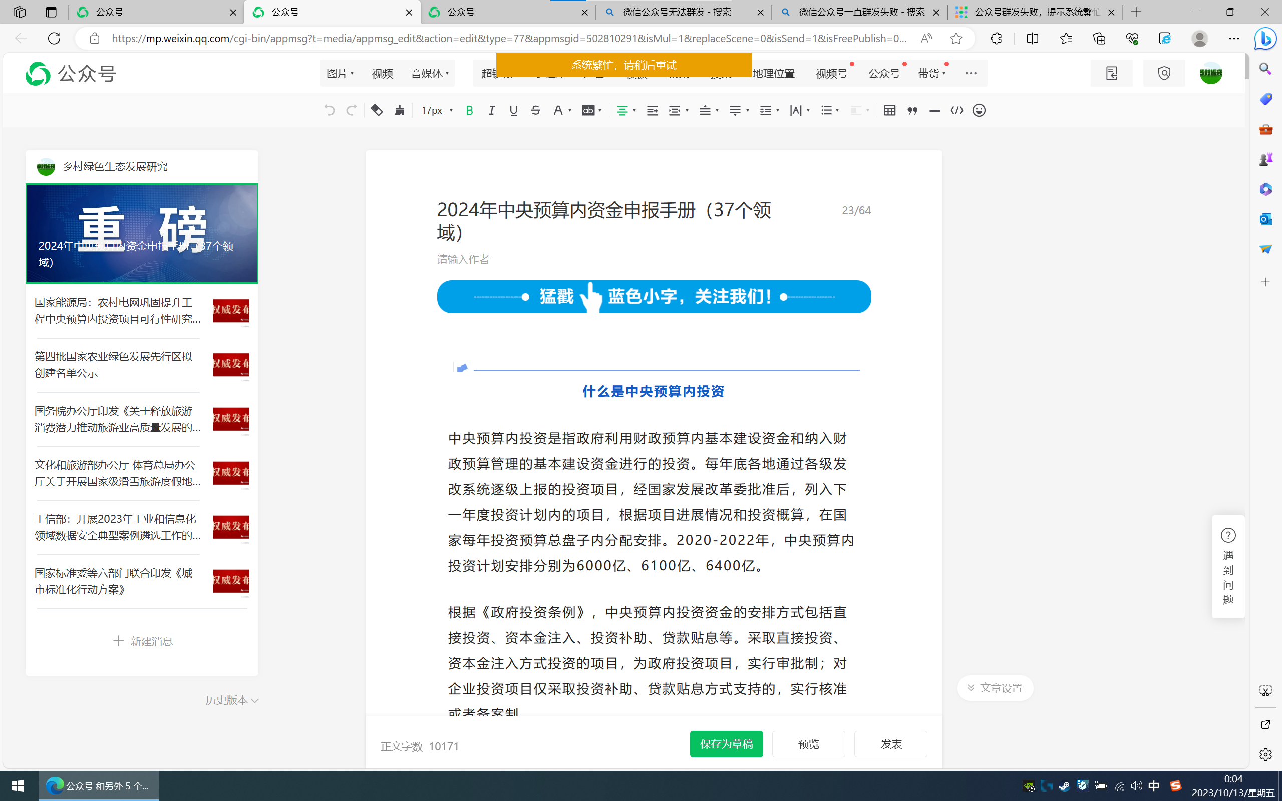The image size is (1282, 801).
Task: Toggle underline formatting
Action: (x=513, y=110)
